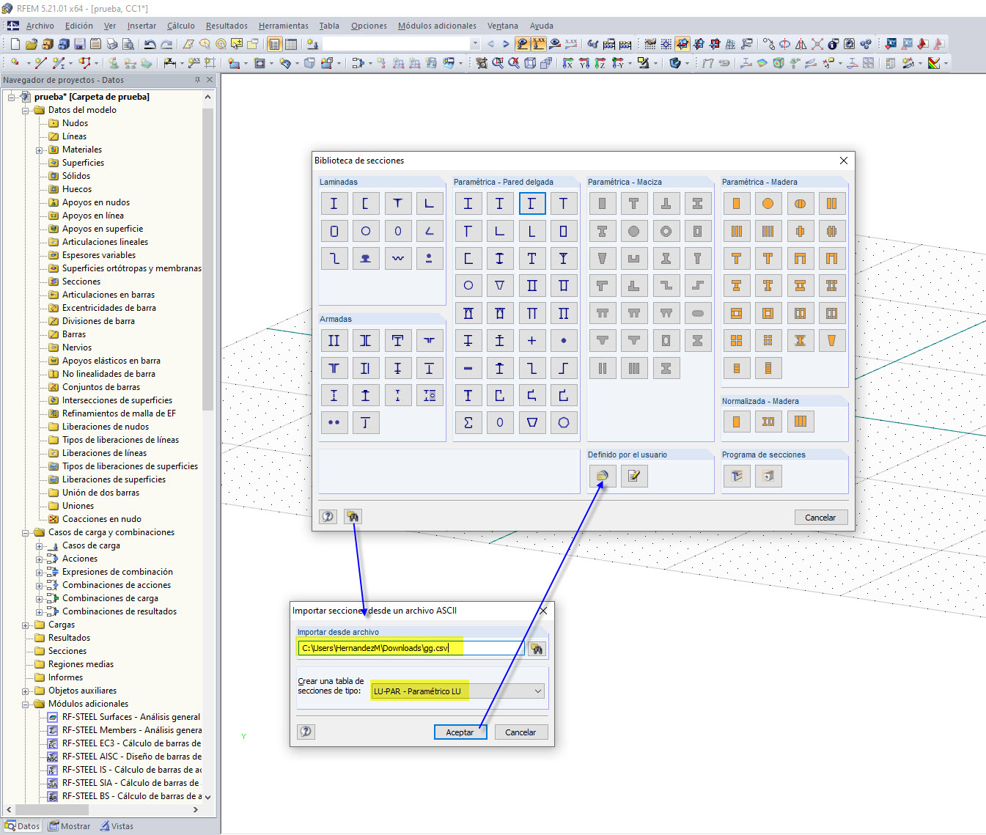Select the solid circle section in Paramétrica - Maciza
The image size is (986, 835).
[633, 231]
